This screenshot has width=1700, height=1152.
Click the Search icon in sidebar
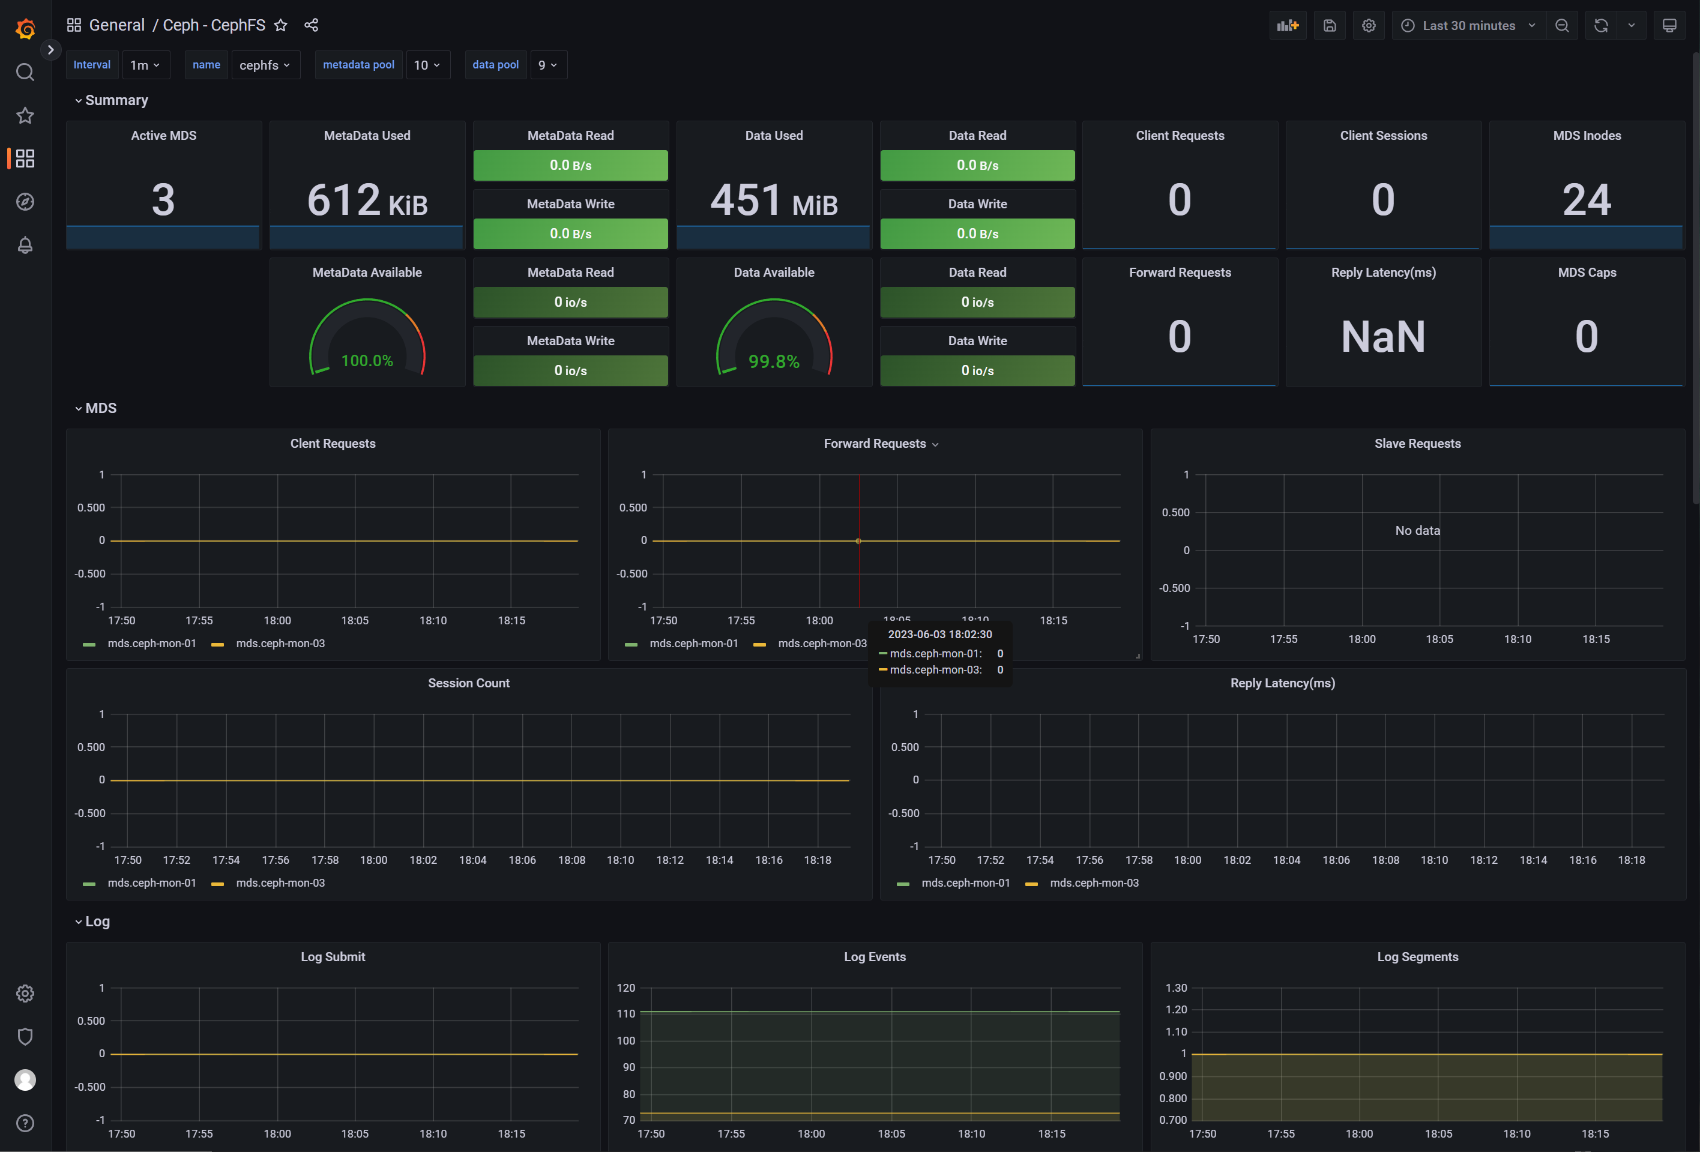(x=25, y=71)
